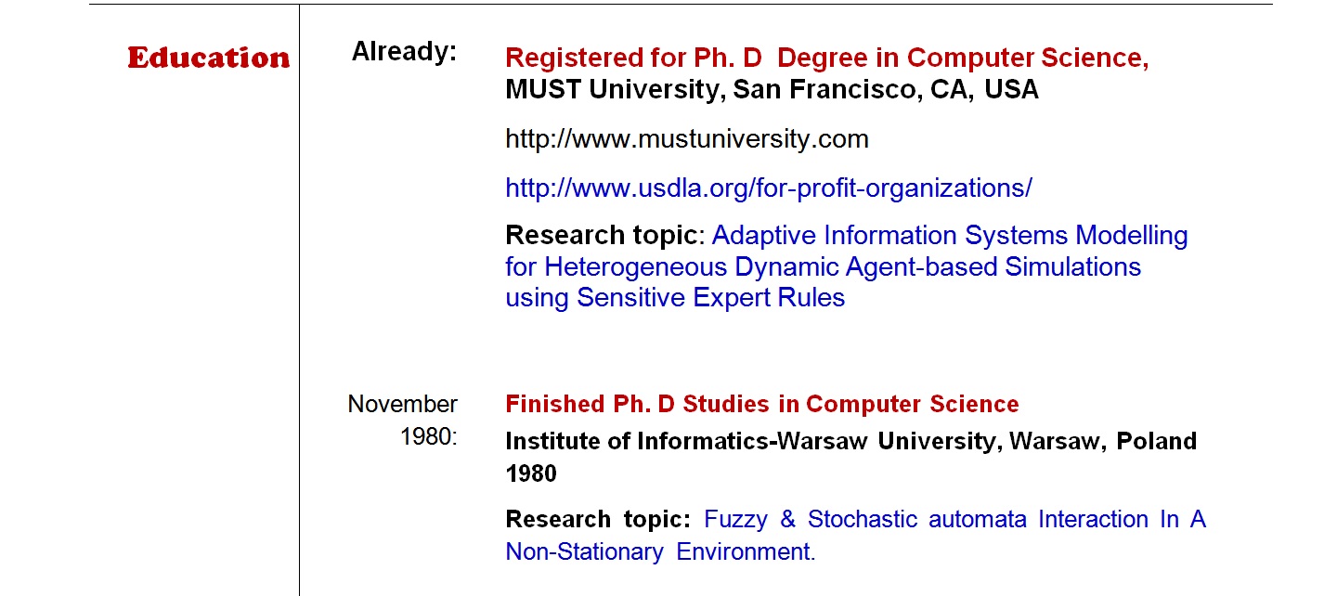
Task: Click the 'Heterogeneous Dynamic Agent-based Simulations' line
Action: point(823,267)
